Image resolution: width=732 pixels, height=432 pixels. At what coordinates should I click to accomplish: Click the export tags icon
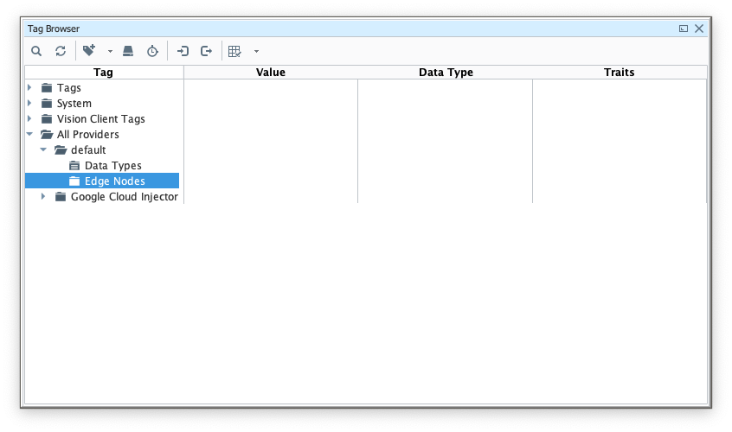click(x=206, y=52)
